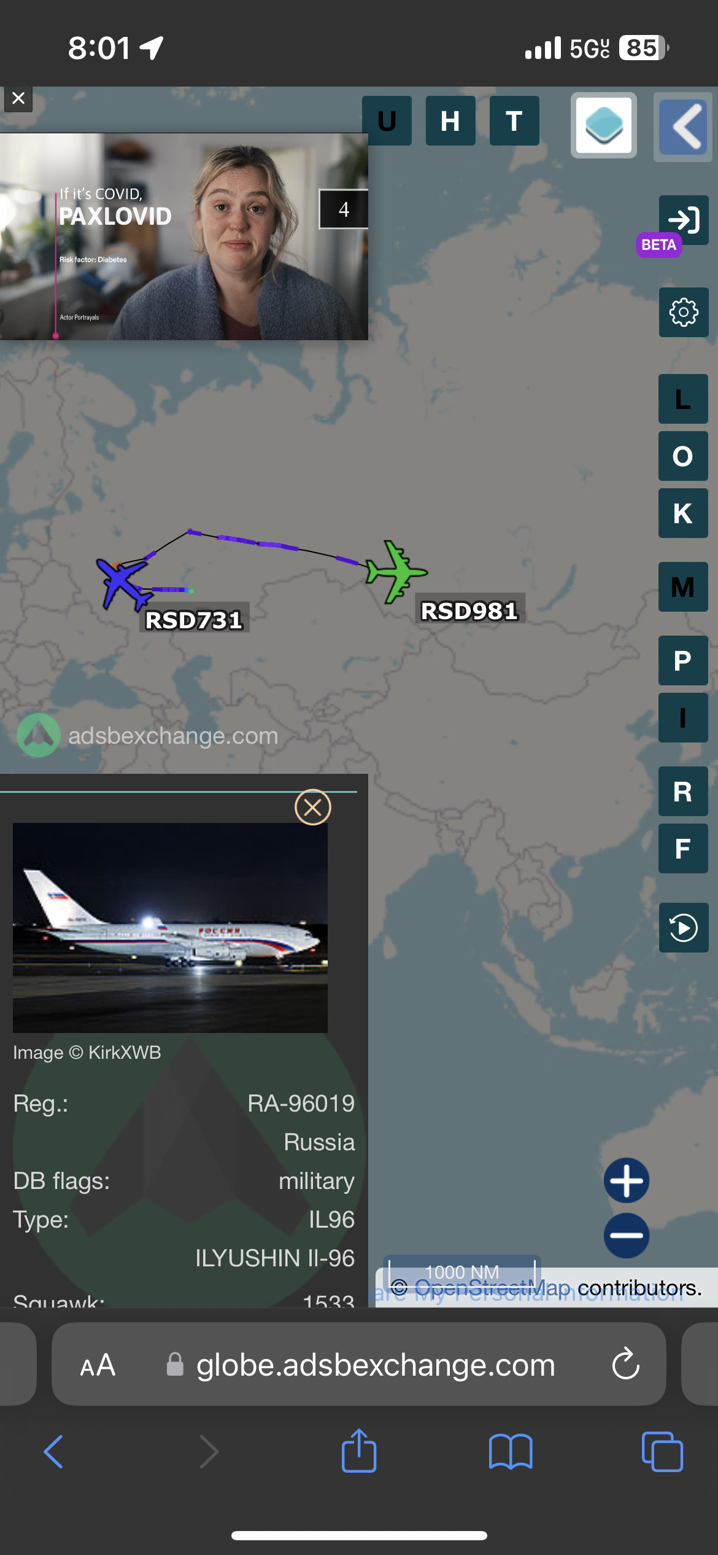Start the replay playback button
The image size is (718, 1555).
[x=684, y=927]
